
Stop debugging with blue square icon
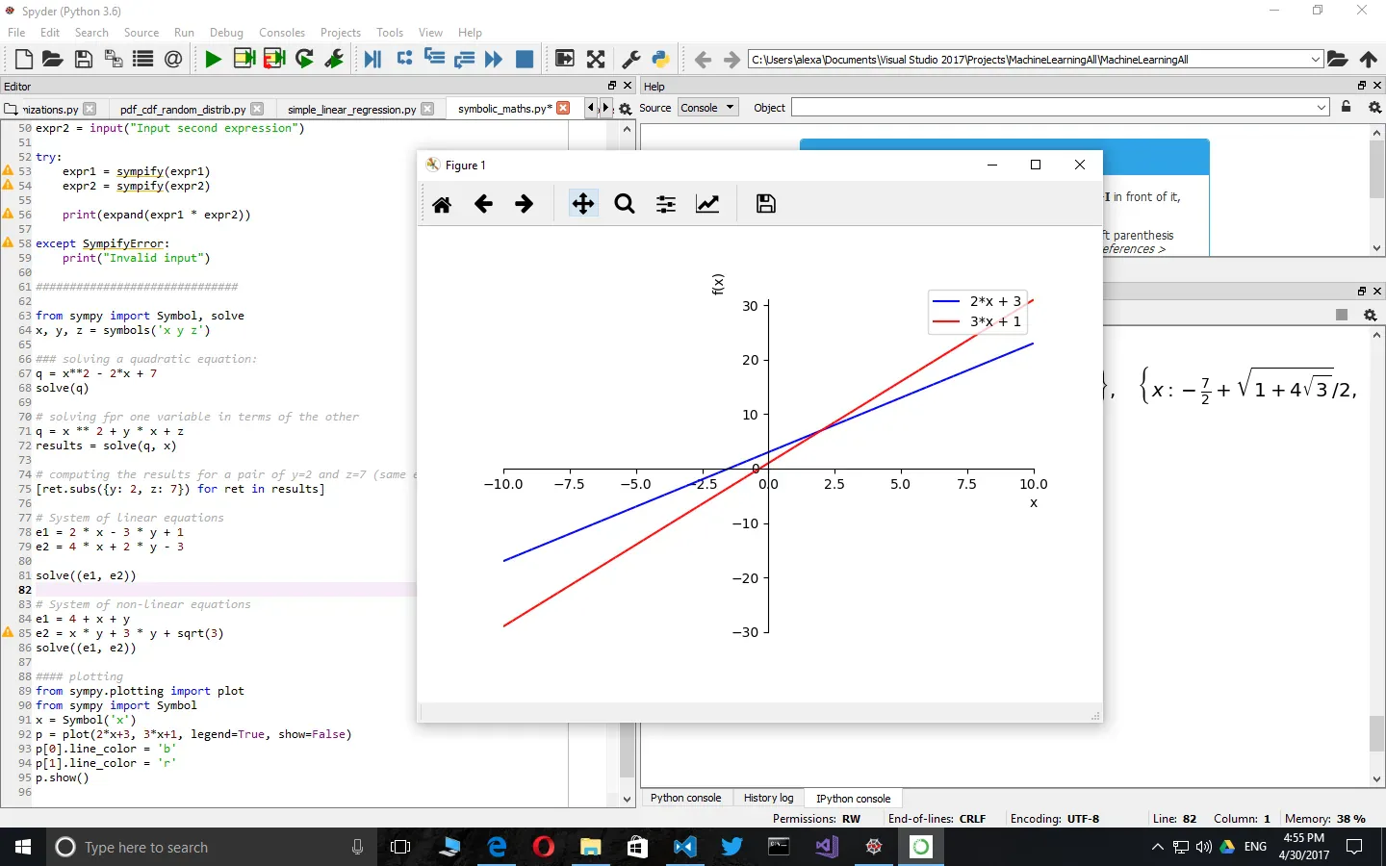pos(525,60)
